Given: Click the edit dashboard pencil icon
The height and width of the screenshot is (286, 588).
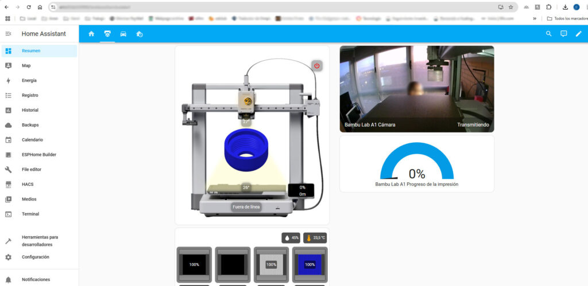Looking at the screenshot, I should (x=579, y=34).
